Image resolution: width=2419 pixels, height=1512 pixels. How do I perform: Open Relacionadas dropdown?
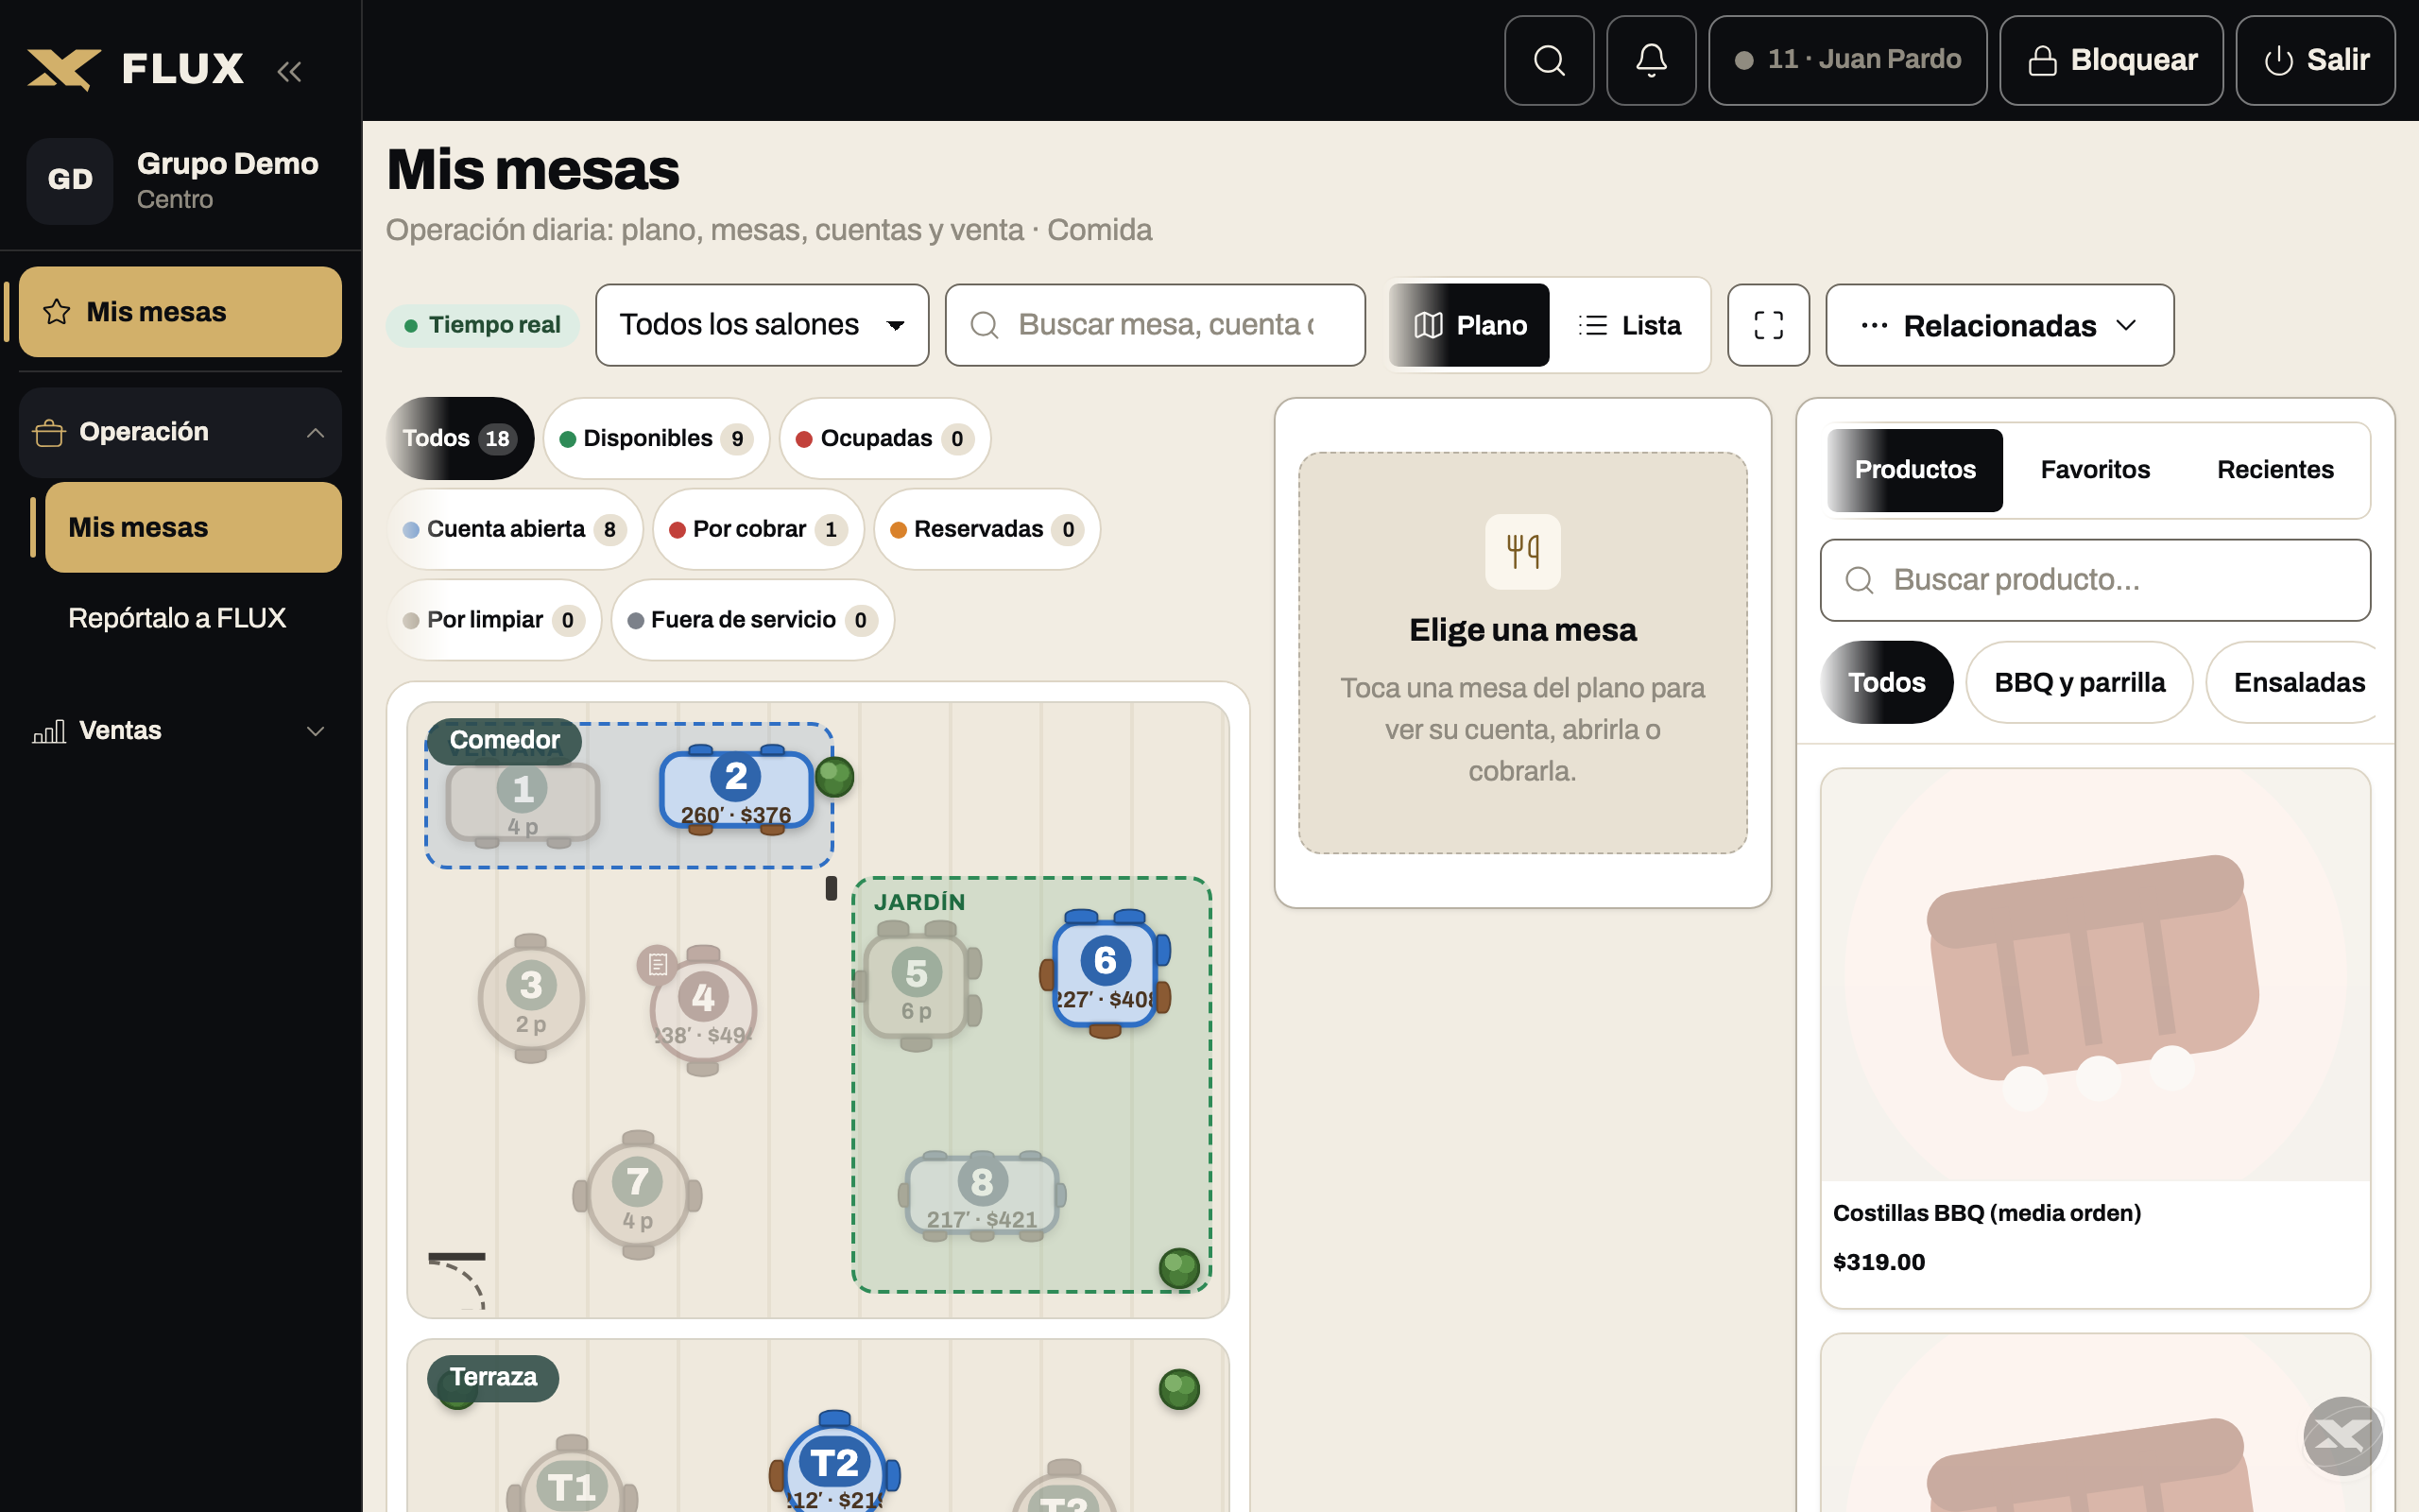(x=1999, y=325)
